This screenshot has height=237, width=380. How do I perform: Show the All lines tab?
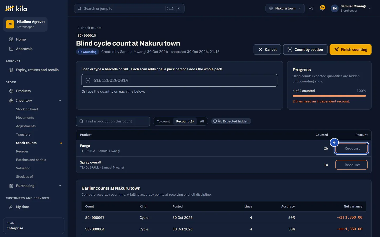202,121
